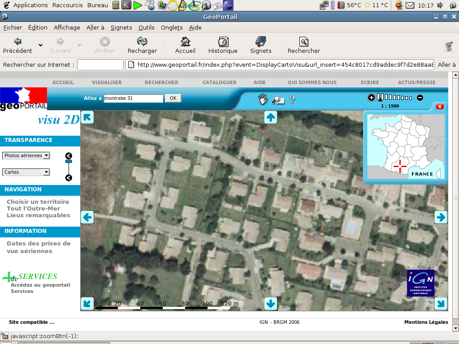Pan the map south with the down arrow

pos(270,303)
